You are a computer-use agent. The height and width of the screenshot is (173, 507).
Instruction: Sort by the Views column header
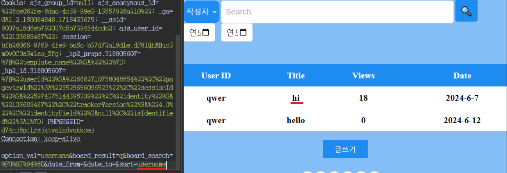pos(363,76)
